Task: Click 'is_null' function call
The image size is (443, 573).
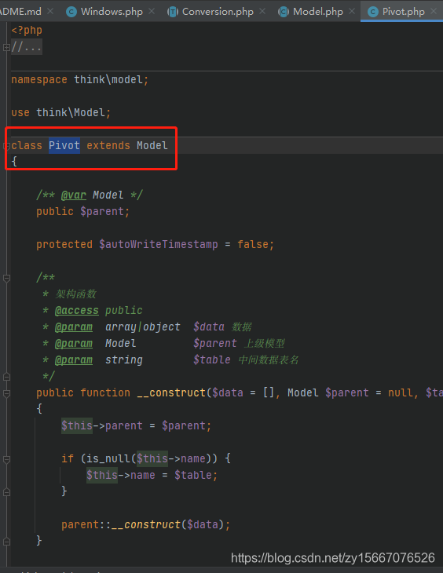Action: 108,458
